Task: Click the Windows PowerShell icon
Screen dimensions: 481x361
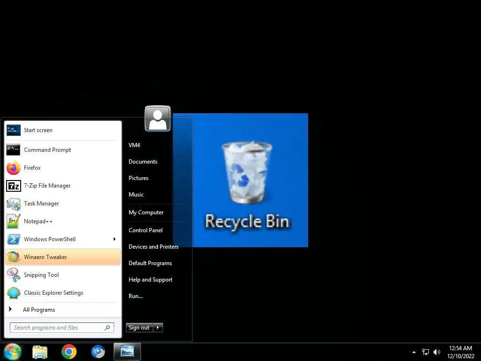Action: click(14, 239)
